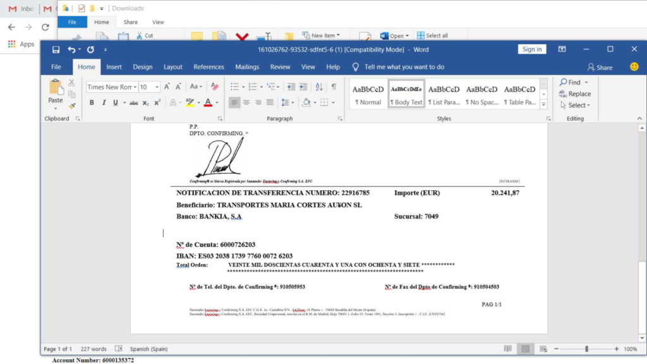This screenshot has height=364, width=647.
Task: Click the Sign in button
Action: tap(532, 49)
